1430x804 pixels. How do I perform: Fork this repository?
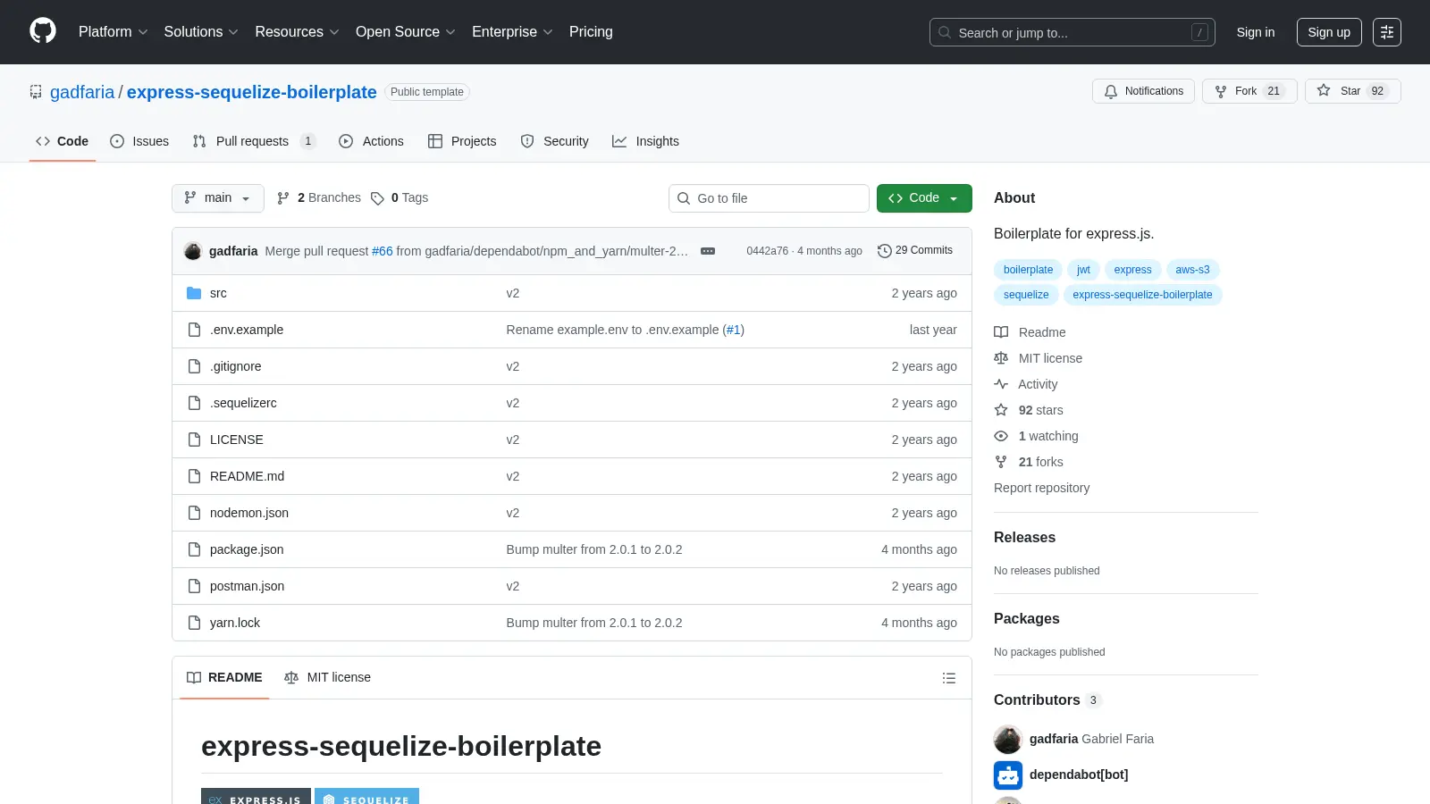[1249, 91]
